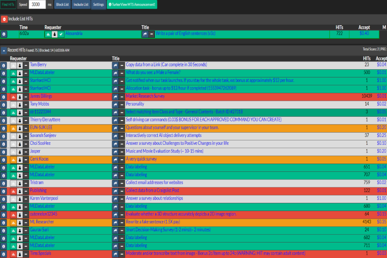Viewport: 387px width, 258px height.
Task: Open the TurkerView chart icon for James Billings
Action: [13, 96]
